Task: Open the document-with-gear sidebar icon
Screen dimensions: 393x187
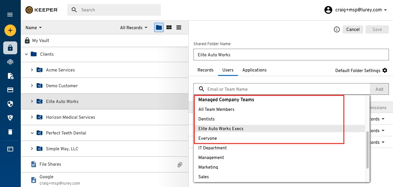Action: click(x=10, y=76)
